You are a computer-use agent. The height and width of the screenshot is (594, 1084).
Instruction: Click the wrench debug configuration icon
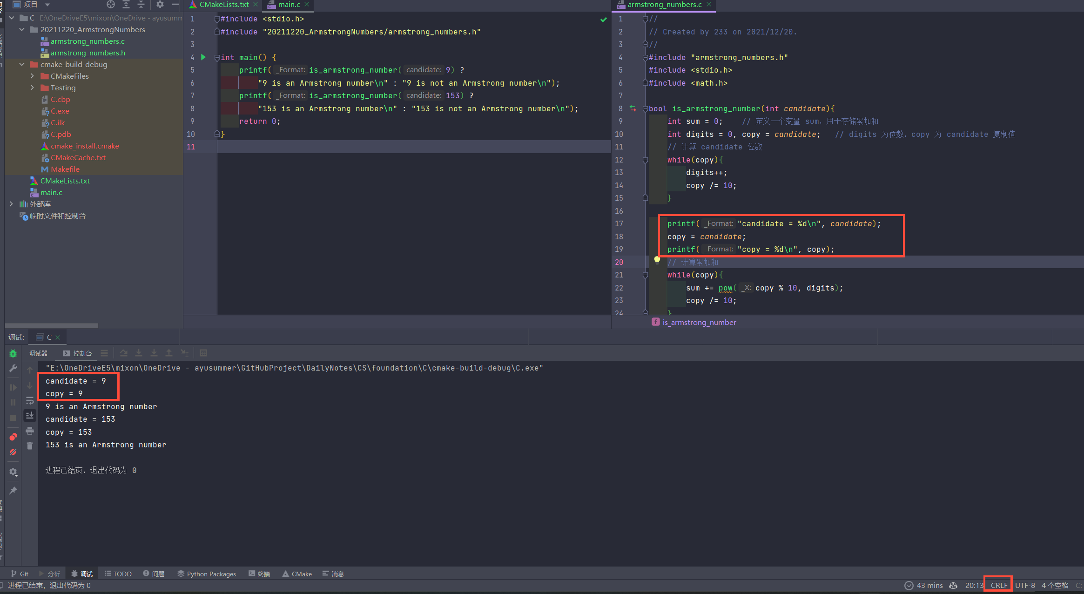[13, 368]
